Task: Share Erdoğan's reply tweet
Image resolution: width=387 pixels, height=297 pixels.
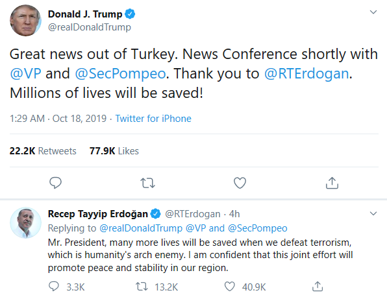Action: pyautogui.click(x=318, y=287)
